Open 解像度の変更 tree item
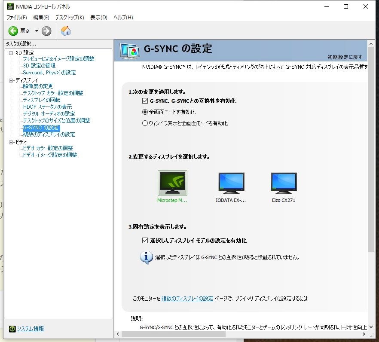 tap(38, 86)
